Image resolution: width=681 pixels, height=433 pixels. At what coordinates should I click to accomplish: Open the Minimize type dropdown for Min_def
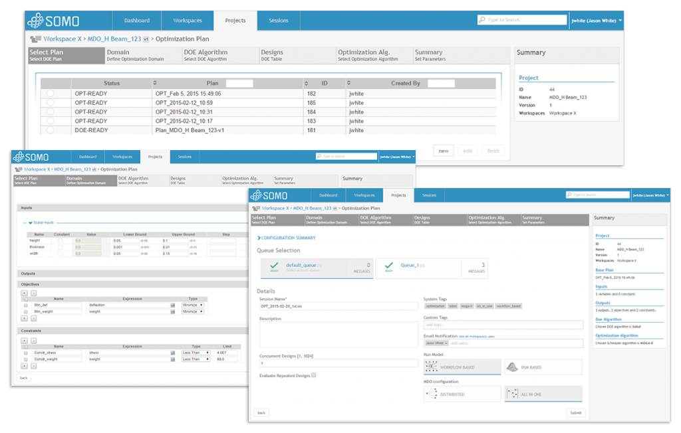192,305
